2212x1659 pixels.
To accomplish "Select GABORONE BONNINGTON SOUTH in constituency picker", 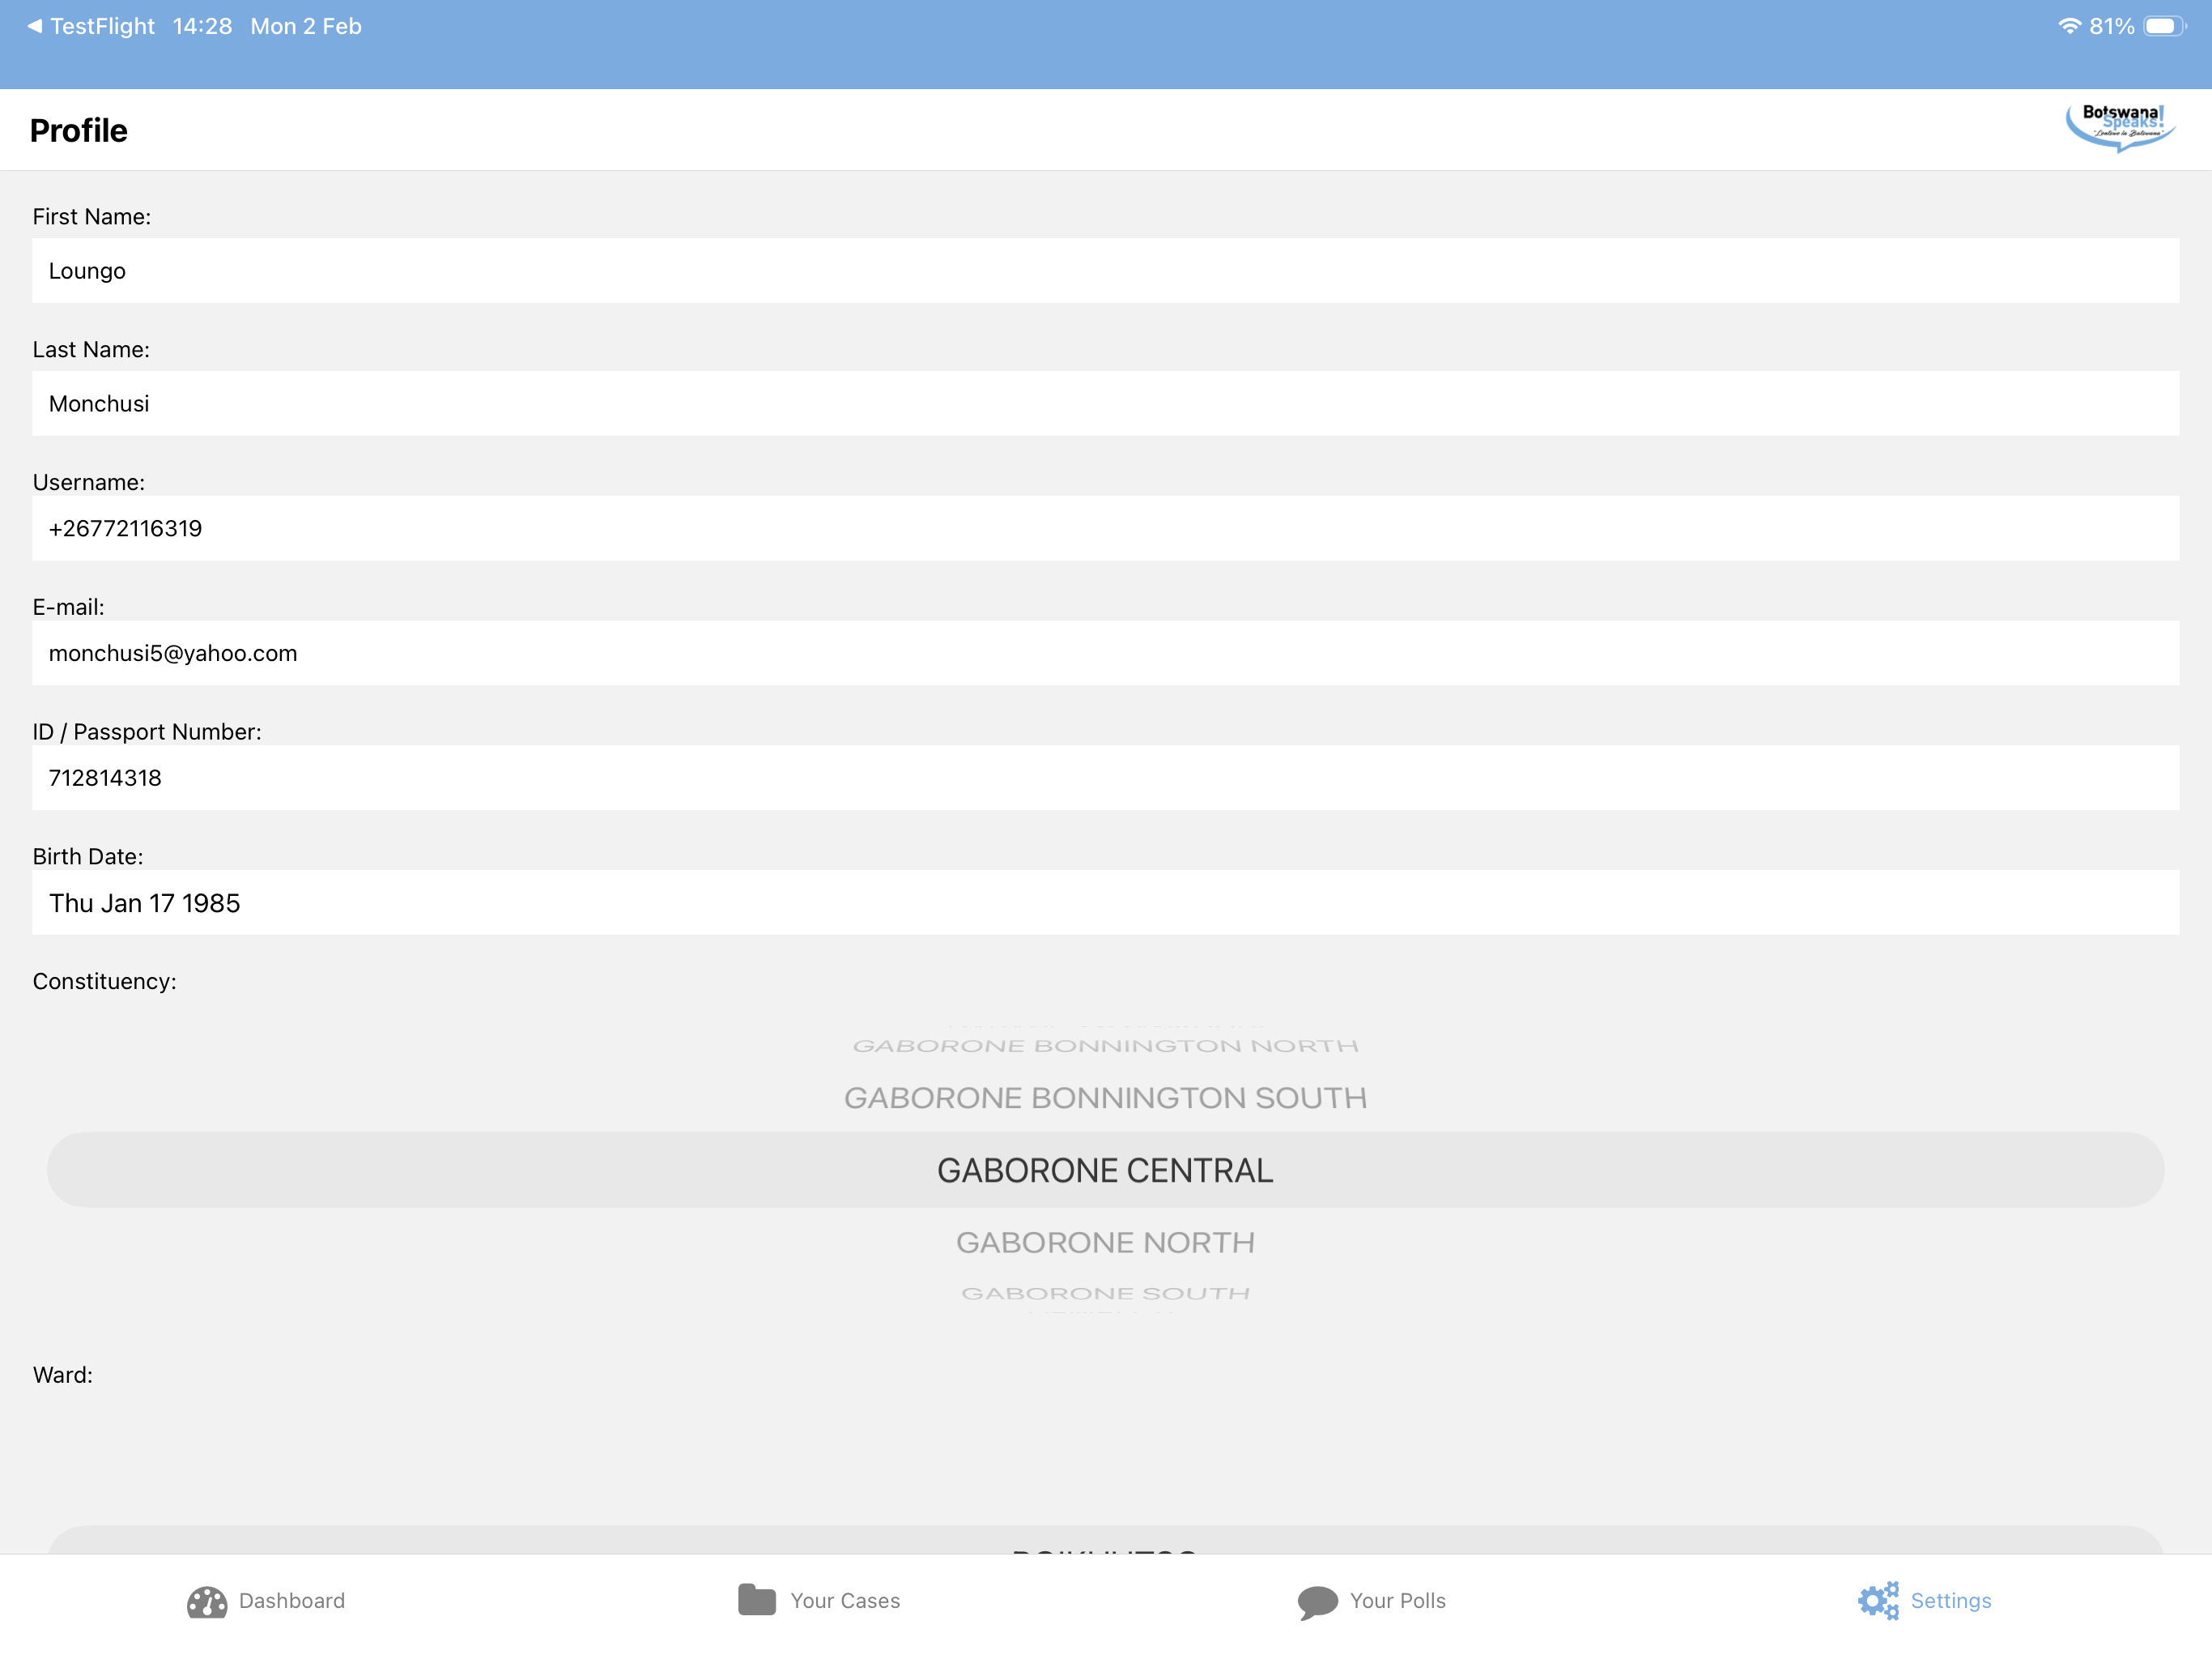I will [1105, 1098].
